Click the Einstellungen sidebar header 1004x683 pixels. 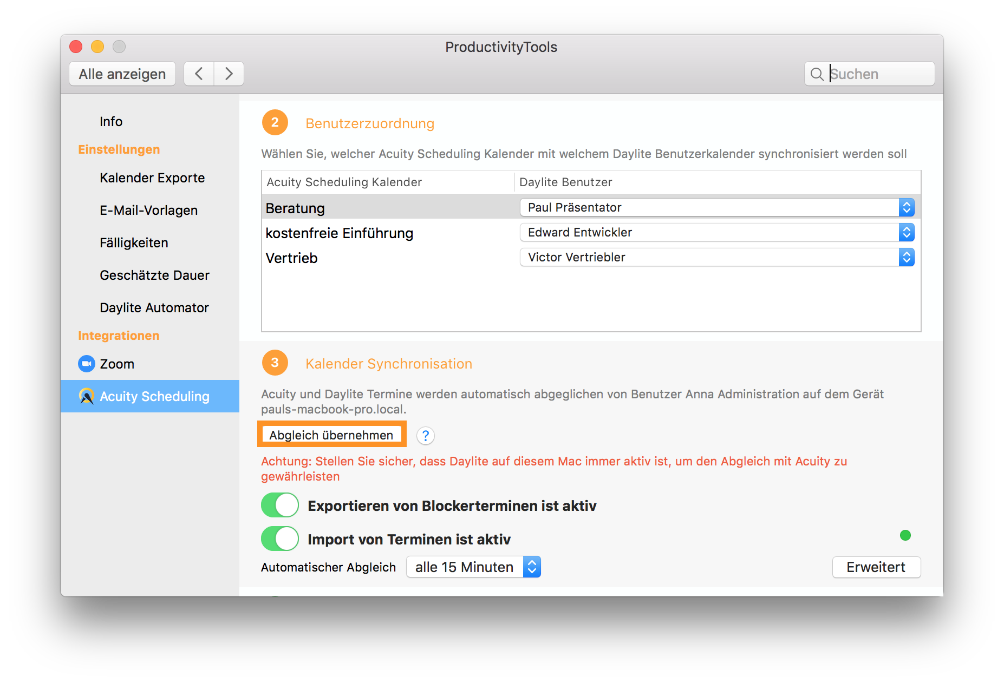(119, 149)
